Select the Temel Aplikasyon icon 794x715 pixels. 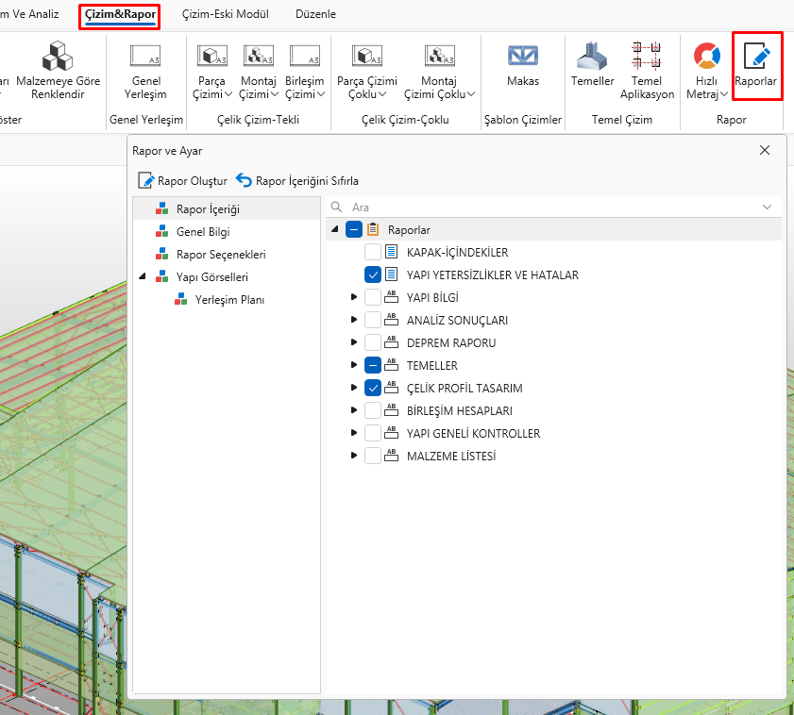[647, 57]
